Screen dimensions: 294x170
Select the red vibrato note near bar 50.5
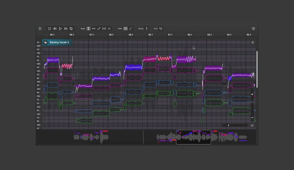[x=165, y=58]
